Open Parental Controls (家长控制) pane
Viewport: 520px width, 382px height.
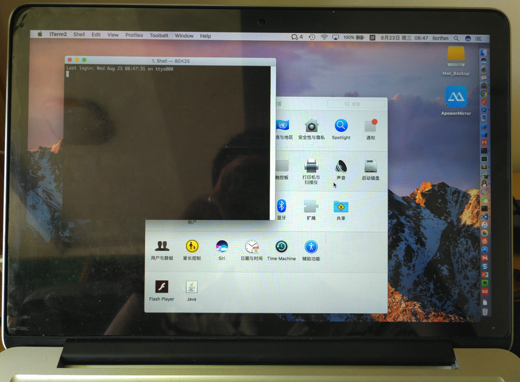coord(192,250)
